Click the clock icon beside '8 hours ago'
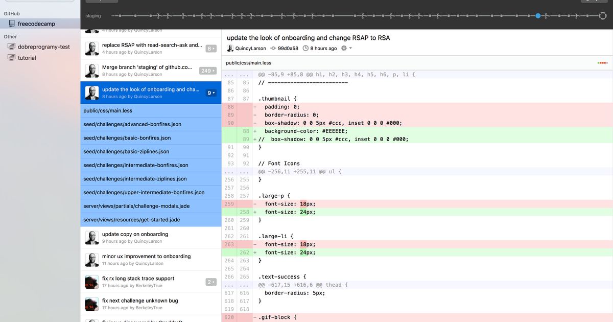 306,48
